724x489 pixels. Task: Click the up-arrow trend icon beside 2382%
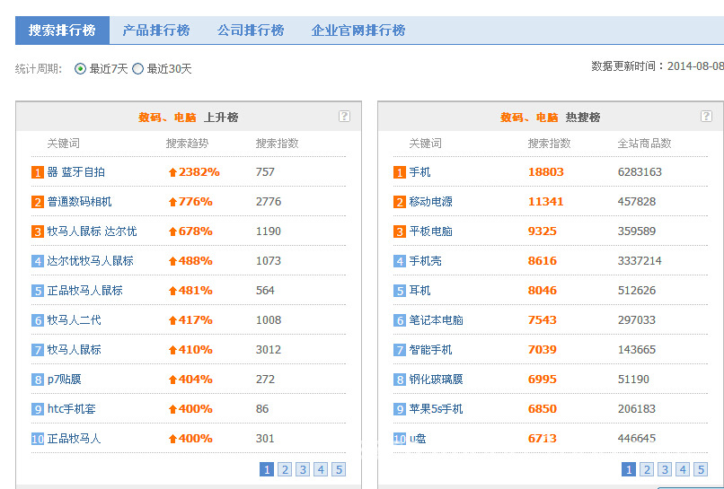coord(172,172)
